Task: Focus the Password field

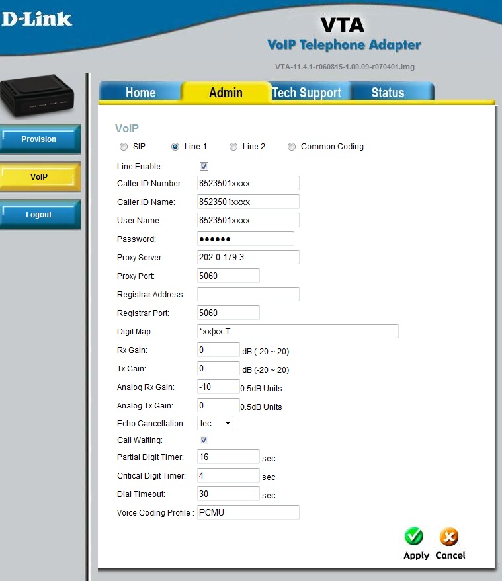Action: click(245, 239)
